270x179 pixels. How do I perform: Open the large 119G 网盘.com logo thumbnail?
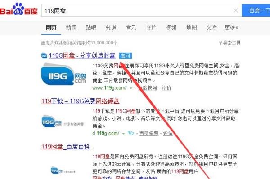64,74
